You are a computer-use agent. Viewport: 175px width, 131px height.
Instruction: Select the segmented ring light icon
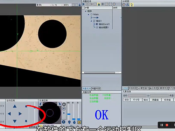point(64,104)
